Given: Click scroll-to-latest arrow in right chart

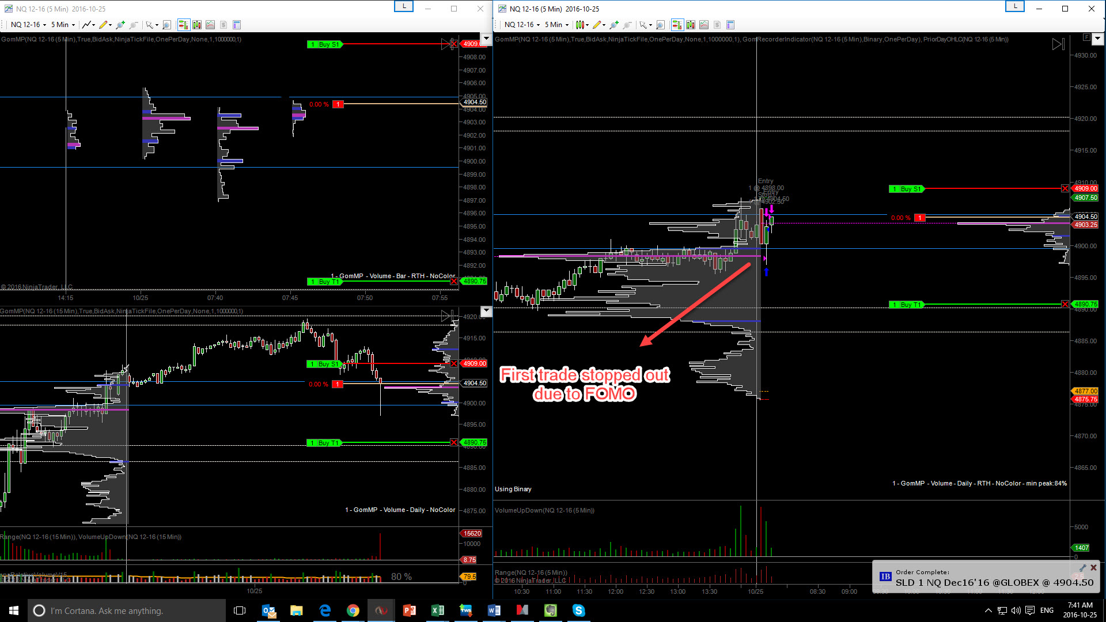Looking at the screenshot, I should coord(1058,44).
